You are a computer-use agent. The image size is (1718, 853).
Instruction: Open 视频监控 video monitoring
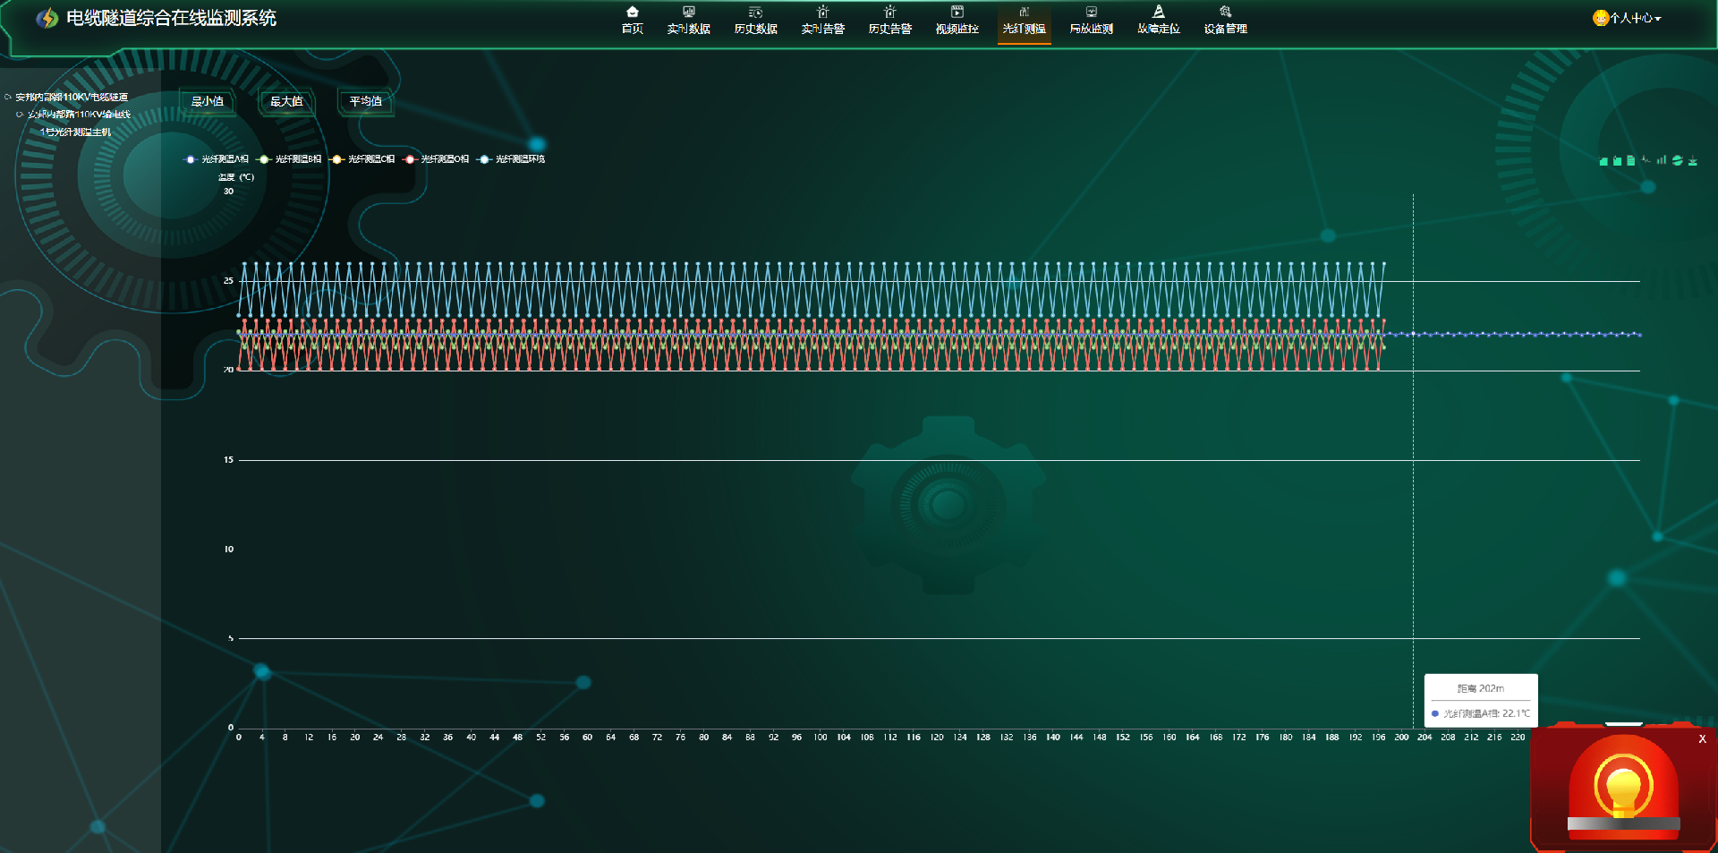(957, 19)
